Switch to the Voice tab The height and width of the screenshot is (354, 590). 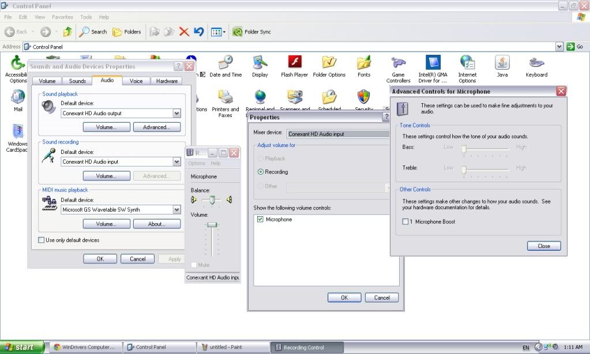click(x=136, y=81)
